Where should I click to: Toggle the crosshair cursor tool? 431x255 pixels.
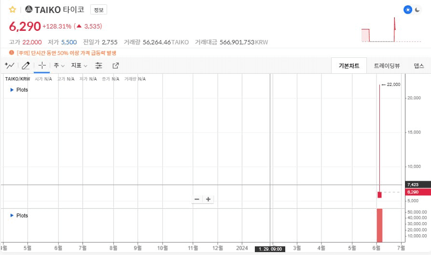42,66
